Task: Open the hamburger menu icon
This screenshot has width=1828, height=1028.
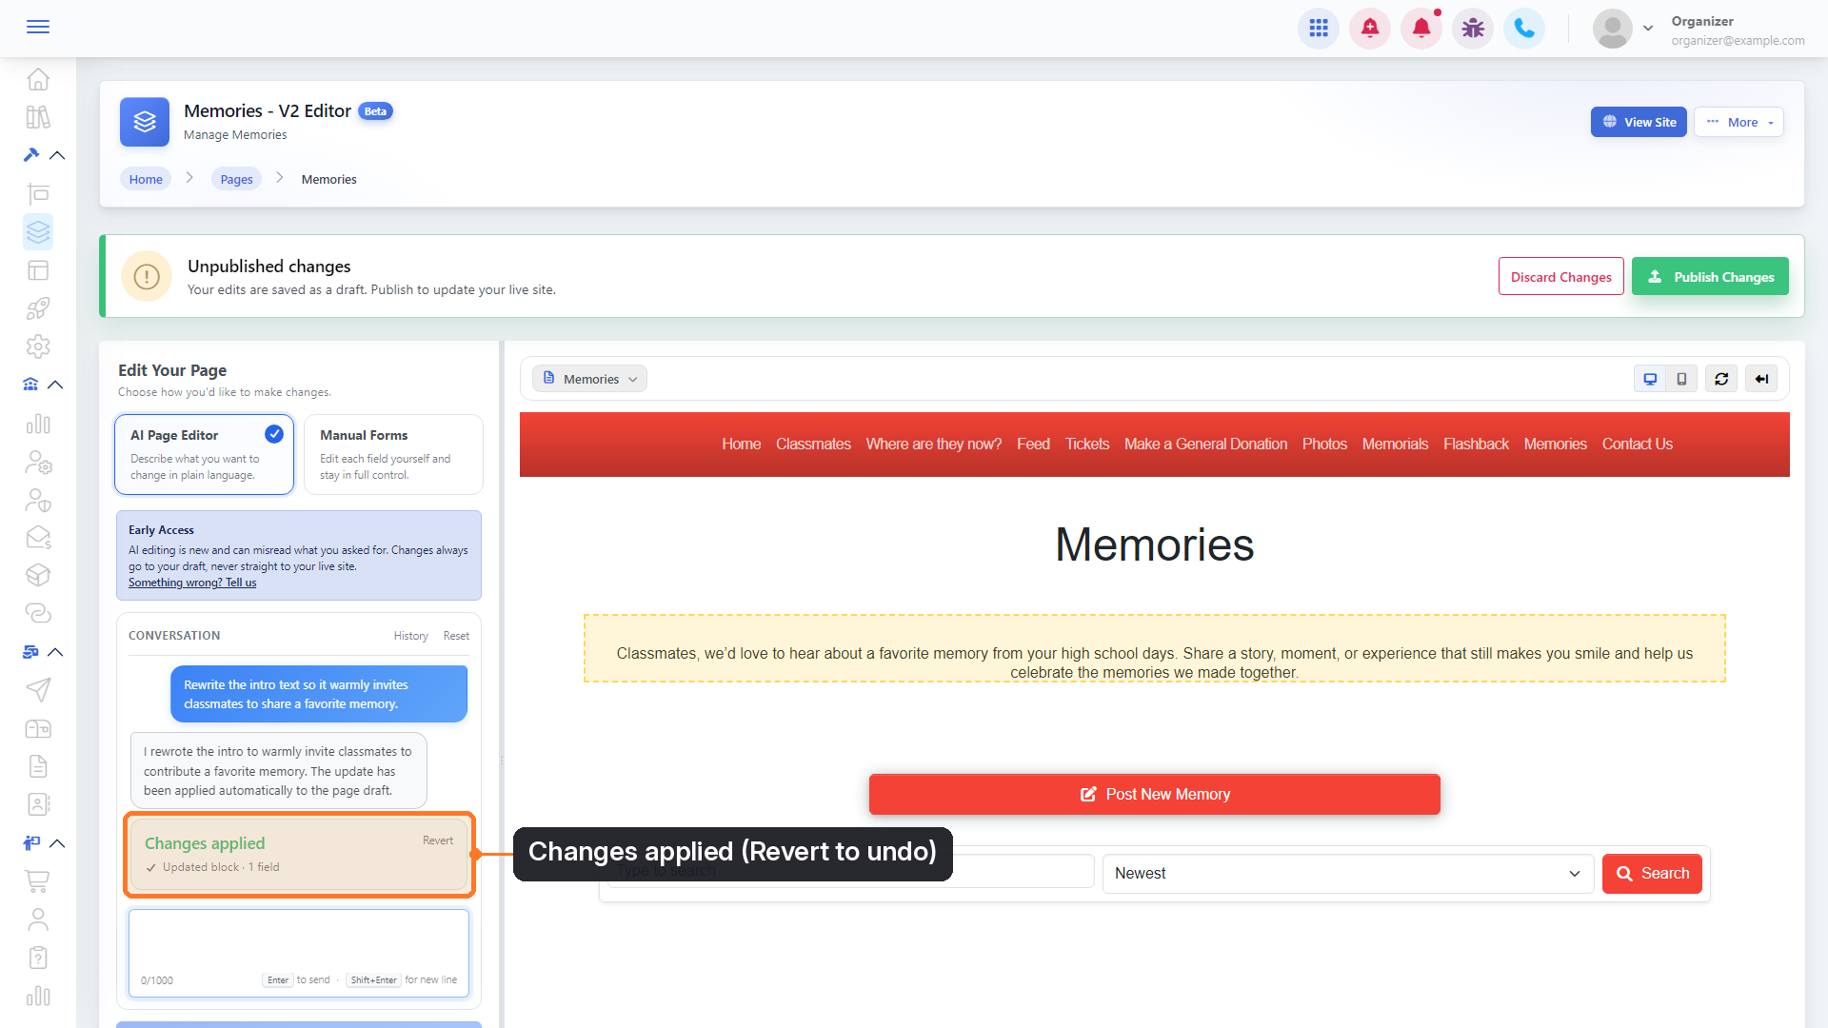Action: tap(38, 27)
